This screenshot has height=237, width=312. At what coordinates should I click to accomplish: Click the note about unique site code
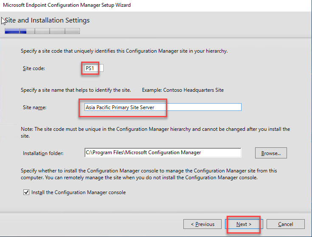(155, 132)
